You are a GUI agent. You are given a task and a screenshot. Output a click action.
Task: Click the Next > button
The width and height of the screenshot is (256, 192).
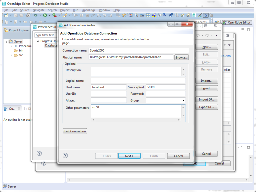(x=129, y=156)
